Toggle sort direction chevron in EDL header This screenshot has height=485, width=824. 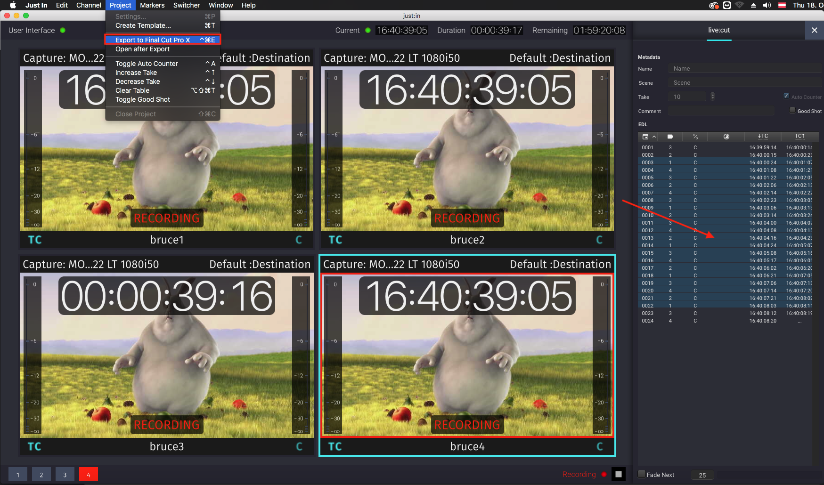coord(654,137)
